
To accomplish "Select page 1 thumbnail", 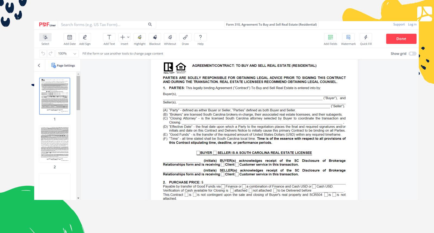I will pyautogui.click(x=55, y=96).
